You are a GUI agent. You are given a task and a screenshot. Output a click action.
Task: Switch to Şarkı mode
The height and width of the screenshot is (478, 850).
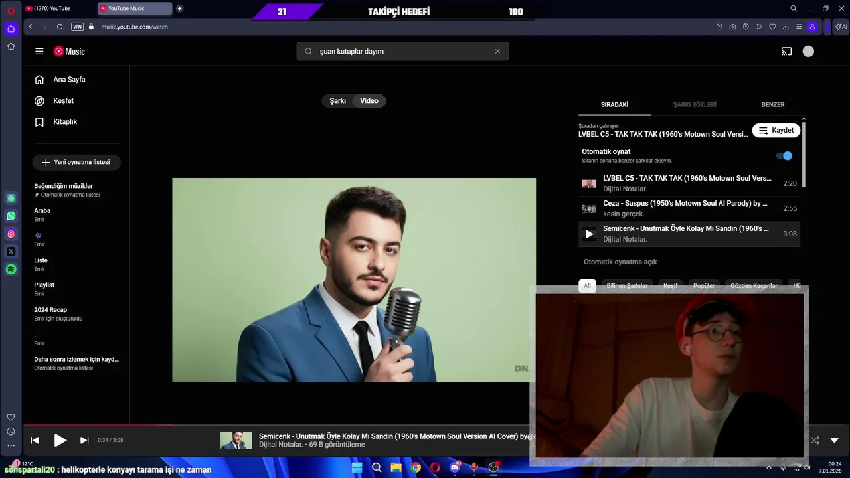(x=338, y=101)
